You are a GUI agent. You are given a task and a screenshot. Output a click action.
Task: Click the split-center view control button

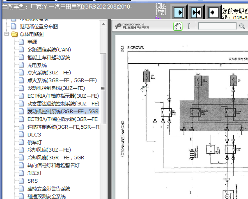pyautogui.click(x=196, y=12)
